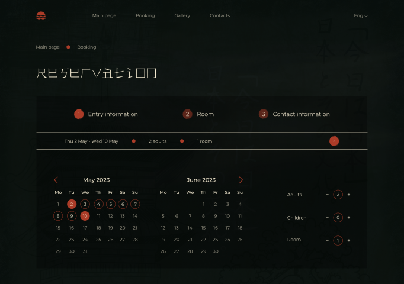Select May 8 in calendar
Image resolution: width=404 pixels, height=284 pixels.
(58, 216)
